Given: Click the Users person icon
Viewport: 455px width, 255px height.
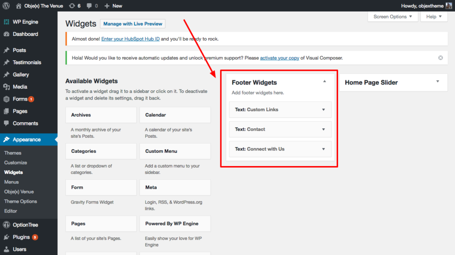Looking at the screenshot, I should point(6,249).
